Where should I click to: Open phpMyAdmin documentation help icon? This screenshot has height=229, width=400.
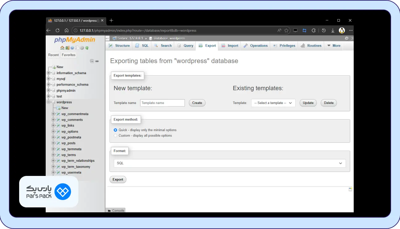[72, 48]
